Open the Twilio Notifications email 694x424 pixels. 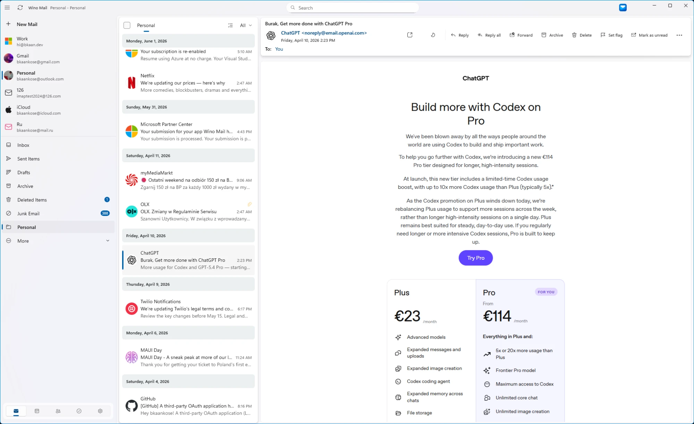click(x=188, y=308)
